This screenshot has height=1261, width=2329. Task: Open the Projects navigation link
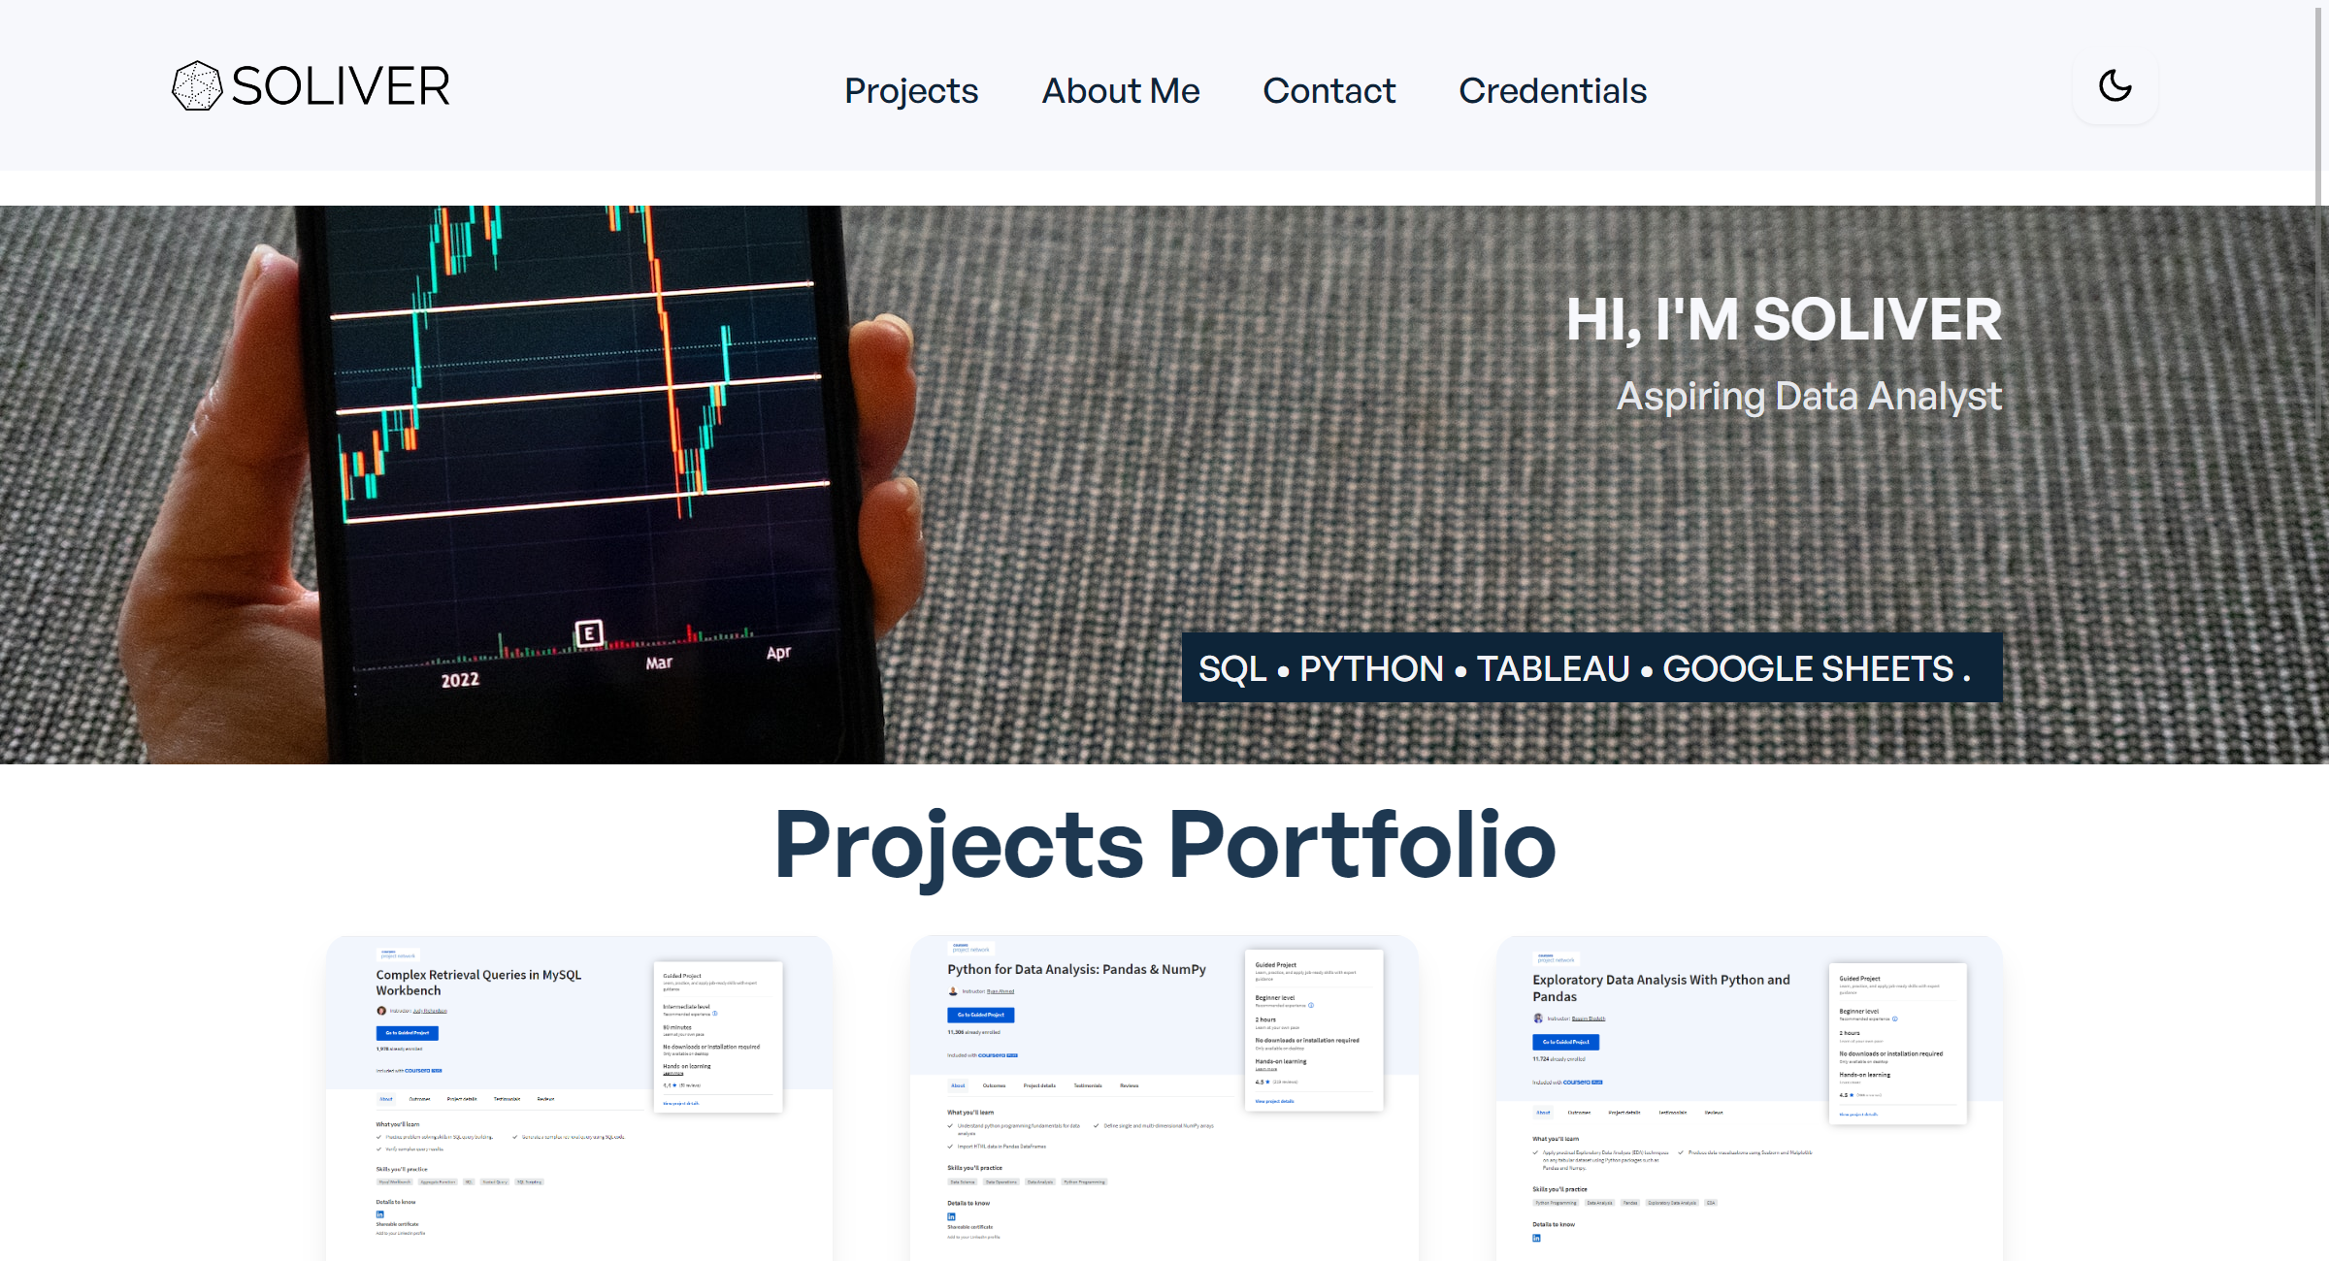pyautogui.click(x=911, y=90)
